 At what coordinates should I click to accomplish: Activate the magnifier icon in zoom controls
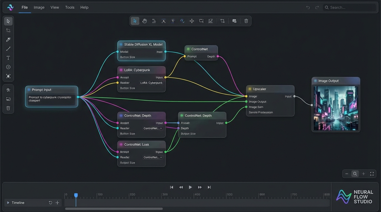pos(355,174)
